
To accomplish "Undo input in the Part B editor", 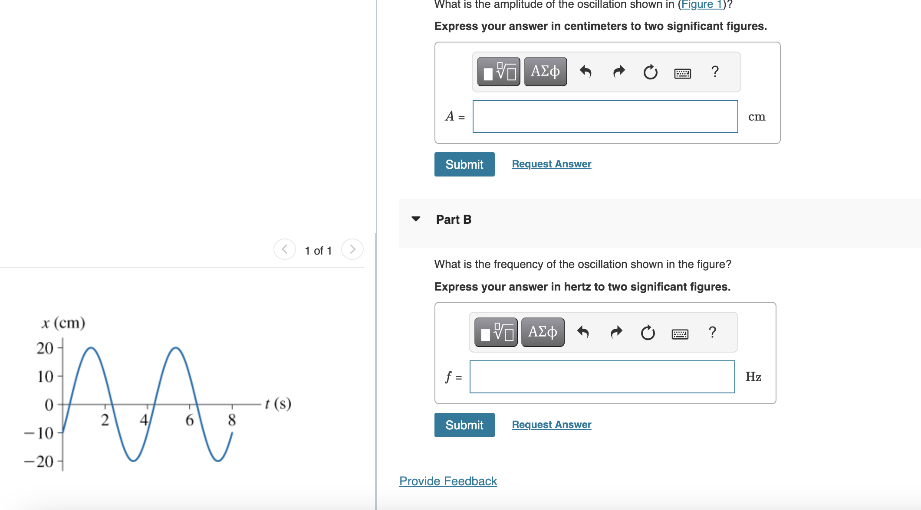I will pyautogui.click(x=584, y=333).
